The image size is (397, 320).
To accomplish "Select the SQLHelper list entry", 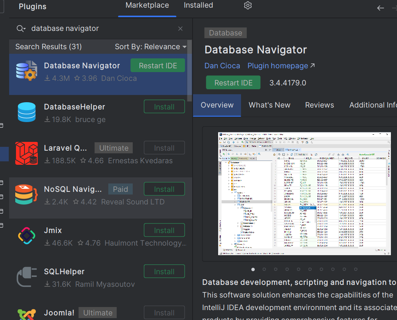I will [x=100, y=280].
